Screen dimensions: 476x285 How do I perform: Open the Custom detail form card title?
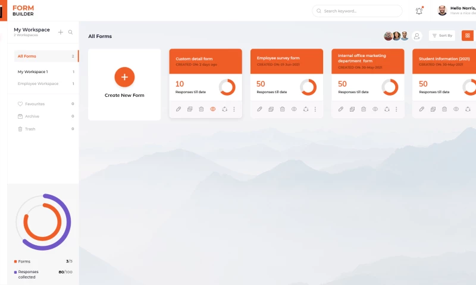(194, 59)
